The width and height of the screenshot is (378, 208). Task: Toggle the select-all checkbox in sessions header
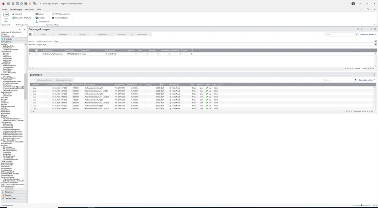[x=37, y=50]
